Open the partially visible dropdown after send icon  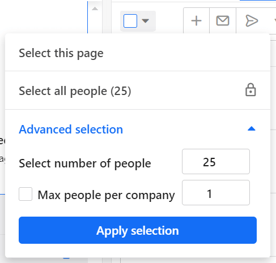click(275, 21)
